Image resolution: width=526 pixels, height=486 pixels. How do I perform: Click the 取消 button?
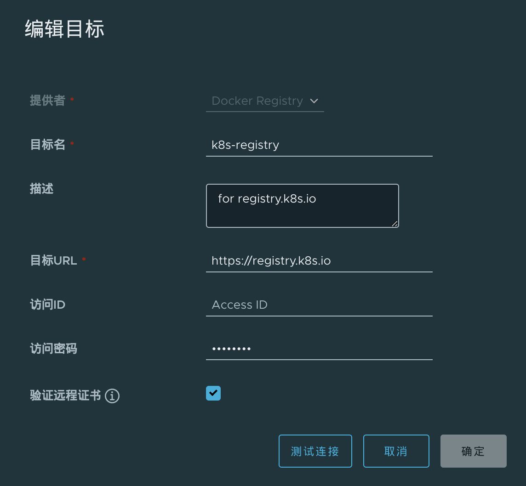click(x=396, y=451)
